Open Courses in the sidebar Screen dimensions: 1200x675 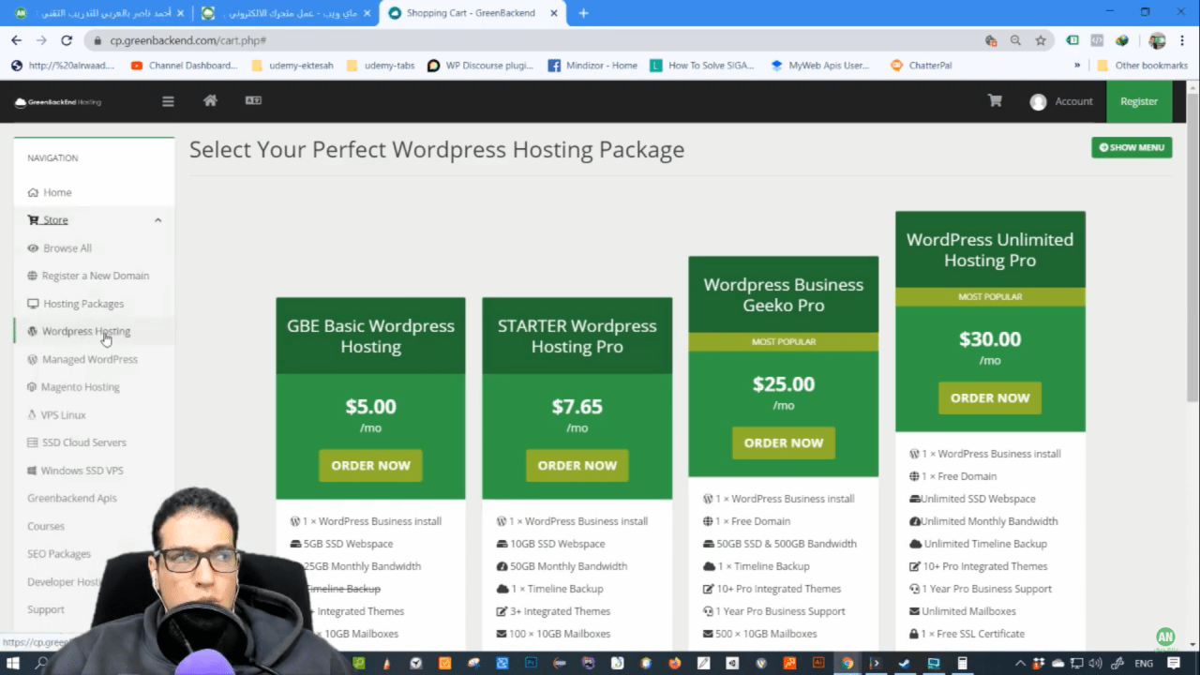[46, 526]
